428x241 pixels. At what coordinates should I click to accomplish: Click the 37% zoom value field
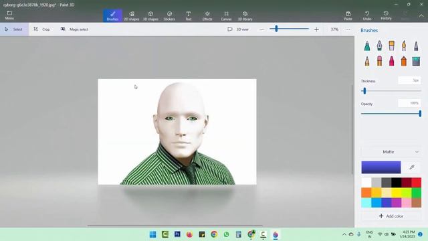click(x=334, y=29)
